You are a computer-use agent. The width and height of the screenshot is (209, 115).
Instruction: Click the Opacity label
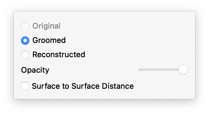pyautogui.click(x=35, y=70)
